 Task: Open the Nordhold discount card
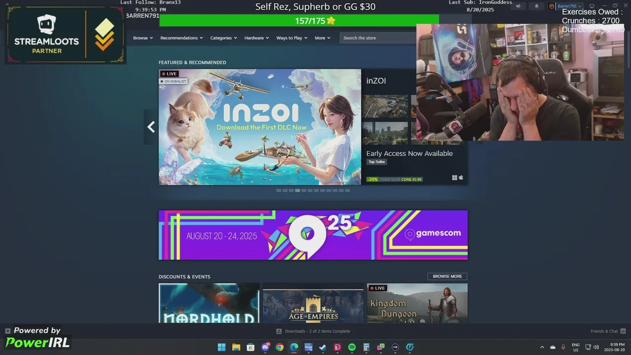coord(209,303)
